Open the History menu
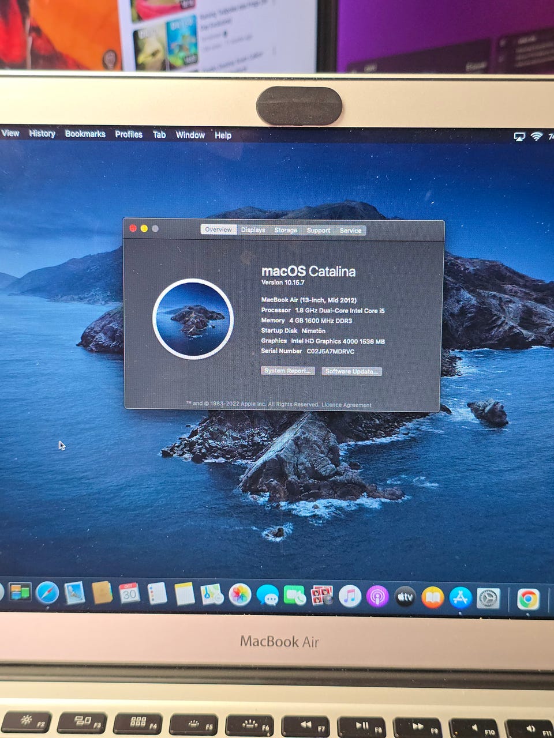Image resolution: width=554 pixels, height=738 pixels. [42, 133]
